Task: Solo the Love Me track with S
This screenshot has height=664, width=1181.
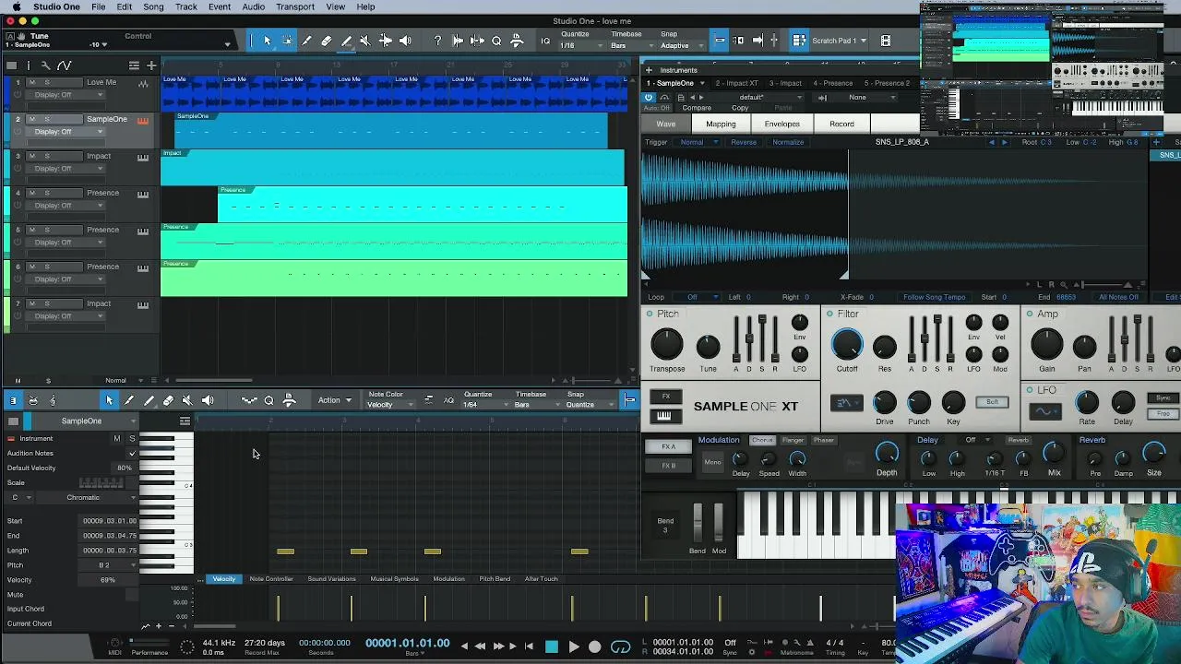Action: click(x=47, y=83)
